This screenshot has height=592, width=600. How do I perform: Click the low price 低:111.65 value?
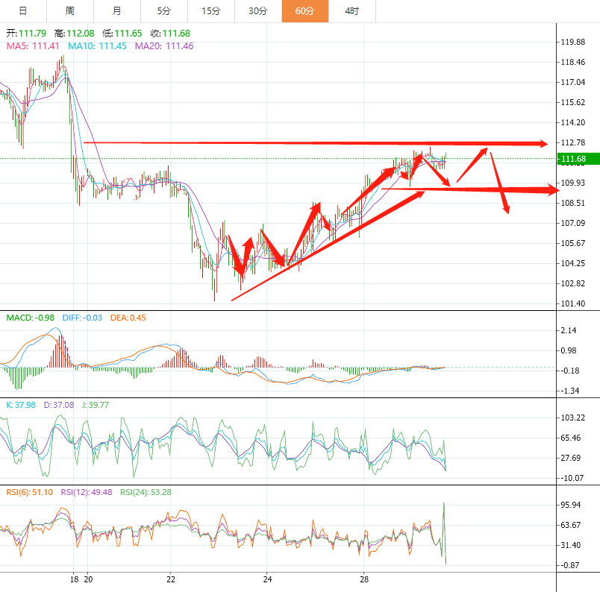(122, 34)
